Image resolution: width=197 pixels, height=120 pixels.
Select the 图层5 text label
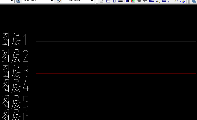(x=15, y=101)
